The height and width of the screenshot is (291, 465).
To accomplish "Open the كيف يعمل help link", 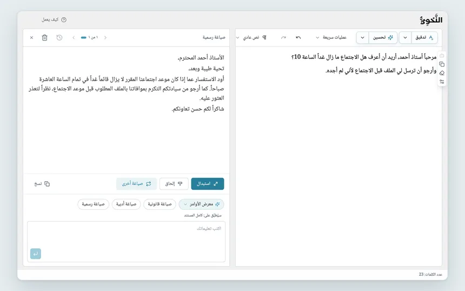I will (54, 19).
